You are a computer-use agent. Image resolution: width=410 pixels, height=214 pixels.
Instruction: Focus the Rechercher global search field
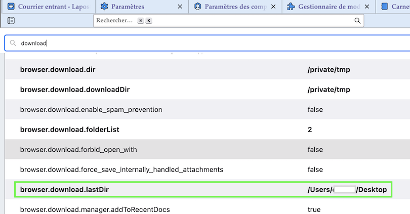228,21
